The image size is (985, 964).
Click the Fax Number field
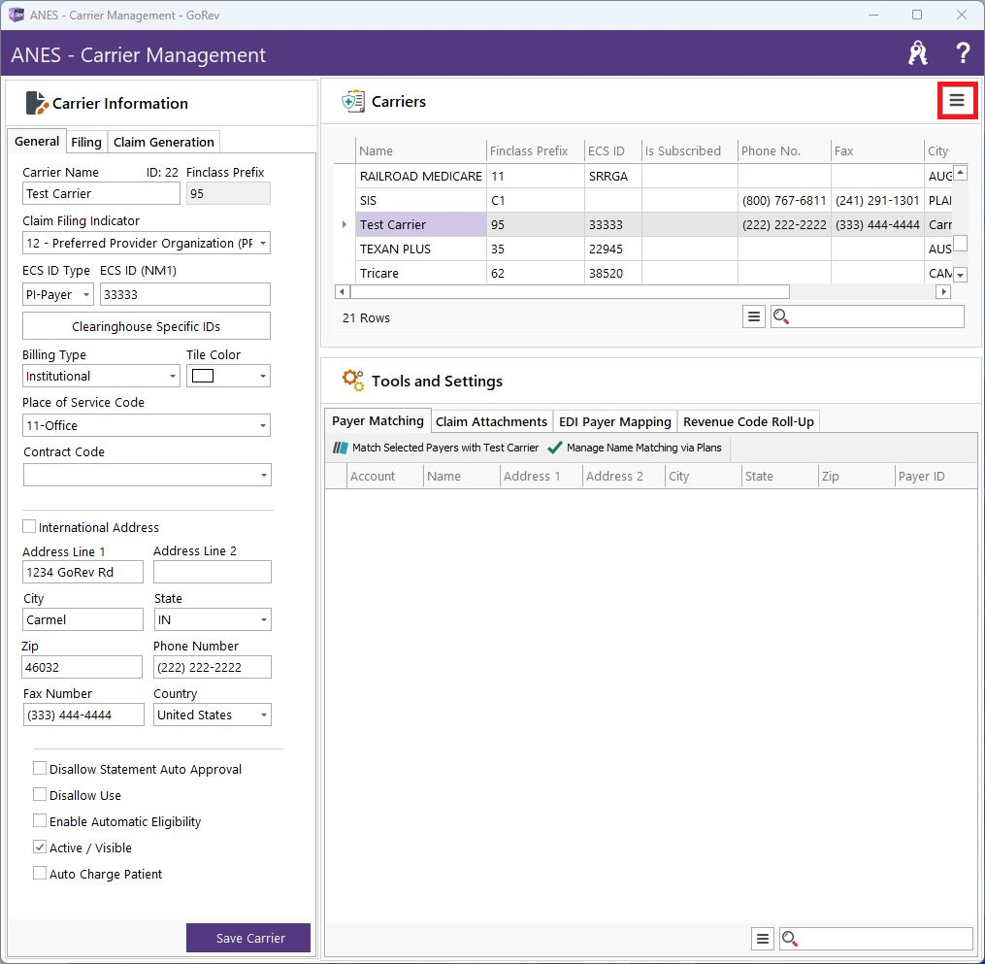(83, 715)
